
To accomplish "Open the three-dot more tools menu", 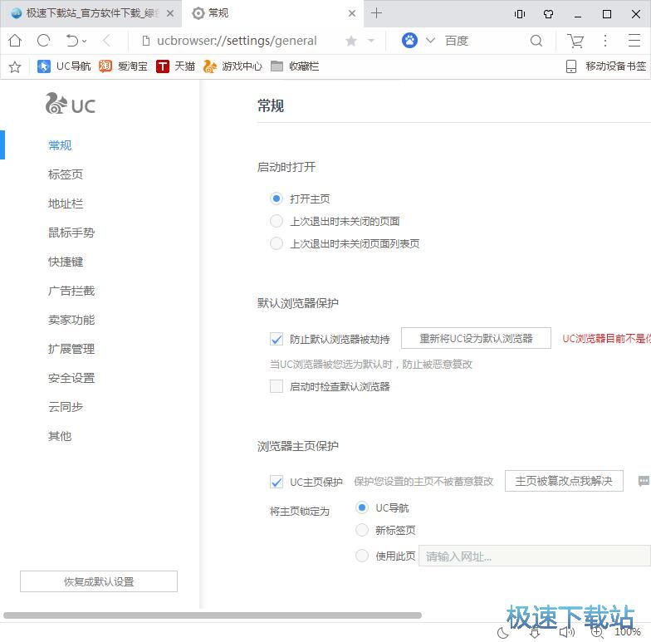I will tap(604, 41).
